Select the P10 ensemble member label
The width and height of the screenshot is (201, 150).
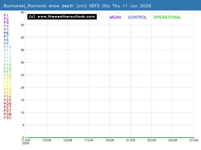(8, 47)
